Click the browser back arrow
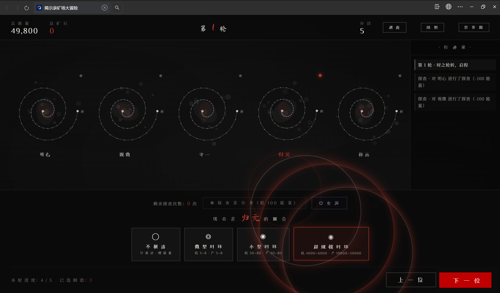This screenshot has width=500, height=293. click(x=7, y=8)
